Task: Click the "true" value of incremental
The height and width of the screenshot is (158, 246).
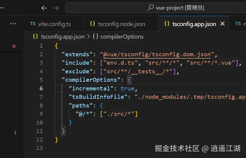Action: (127, 89)
